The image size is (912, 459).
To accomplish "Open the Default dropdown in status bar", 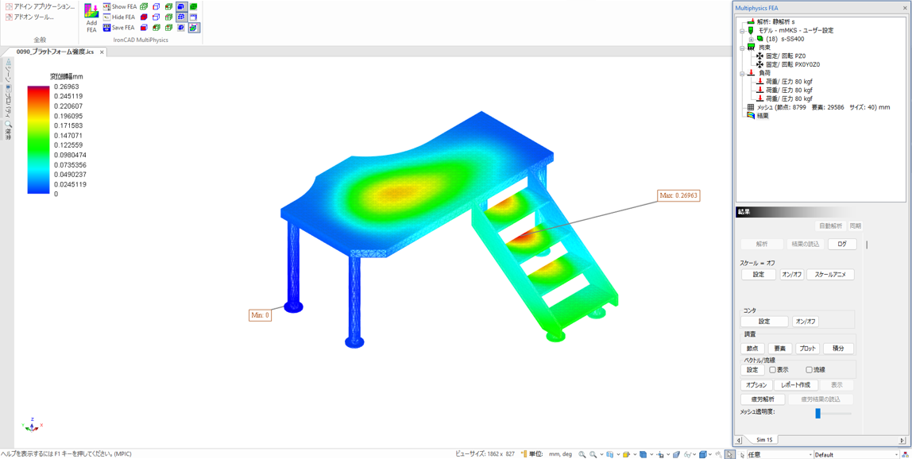I will point(896,455).
